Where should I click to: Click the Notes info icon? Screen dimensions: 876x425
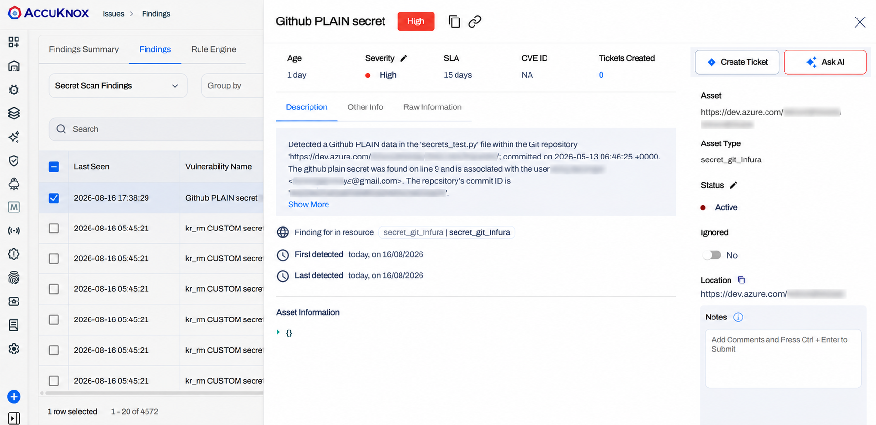(x=738, y=317)
